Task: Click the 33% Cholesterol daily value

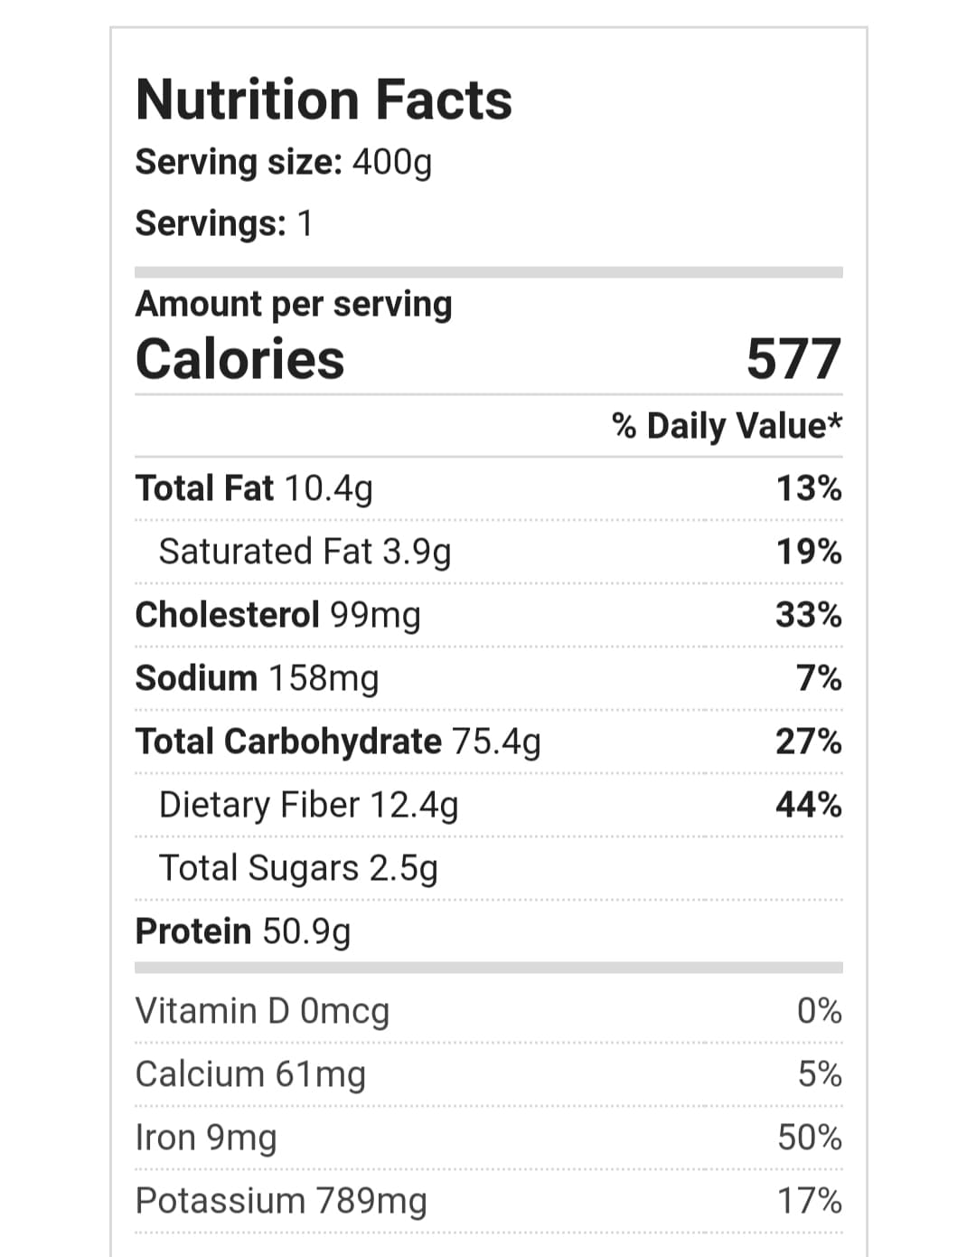Action: [x=809, y=615]
